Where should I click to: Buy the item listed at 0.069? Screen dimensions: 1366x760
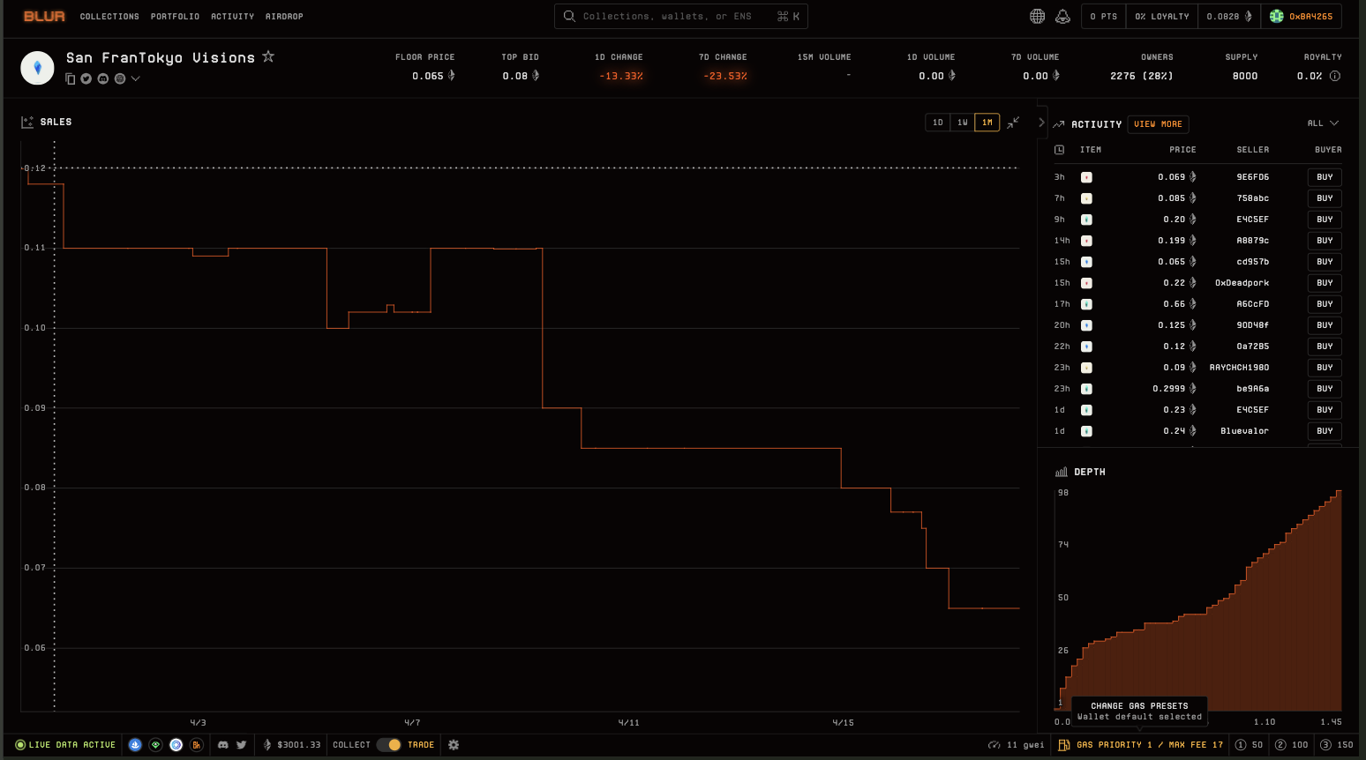1325,177
